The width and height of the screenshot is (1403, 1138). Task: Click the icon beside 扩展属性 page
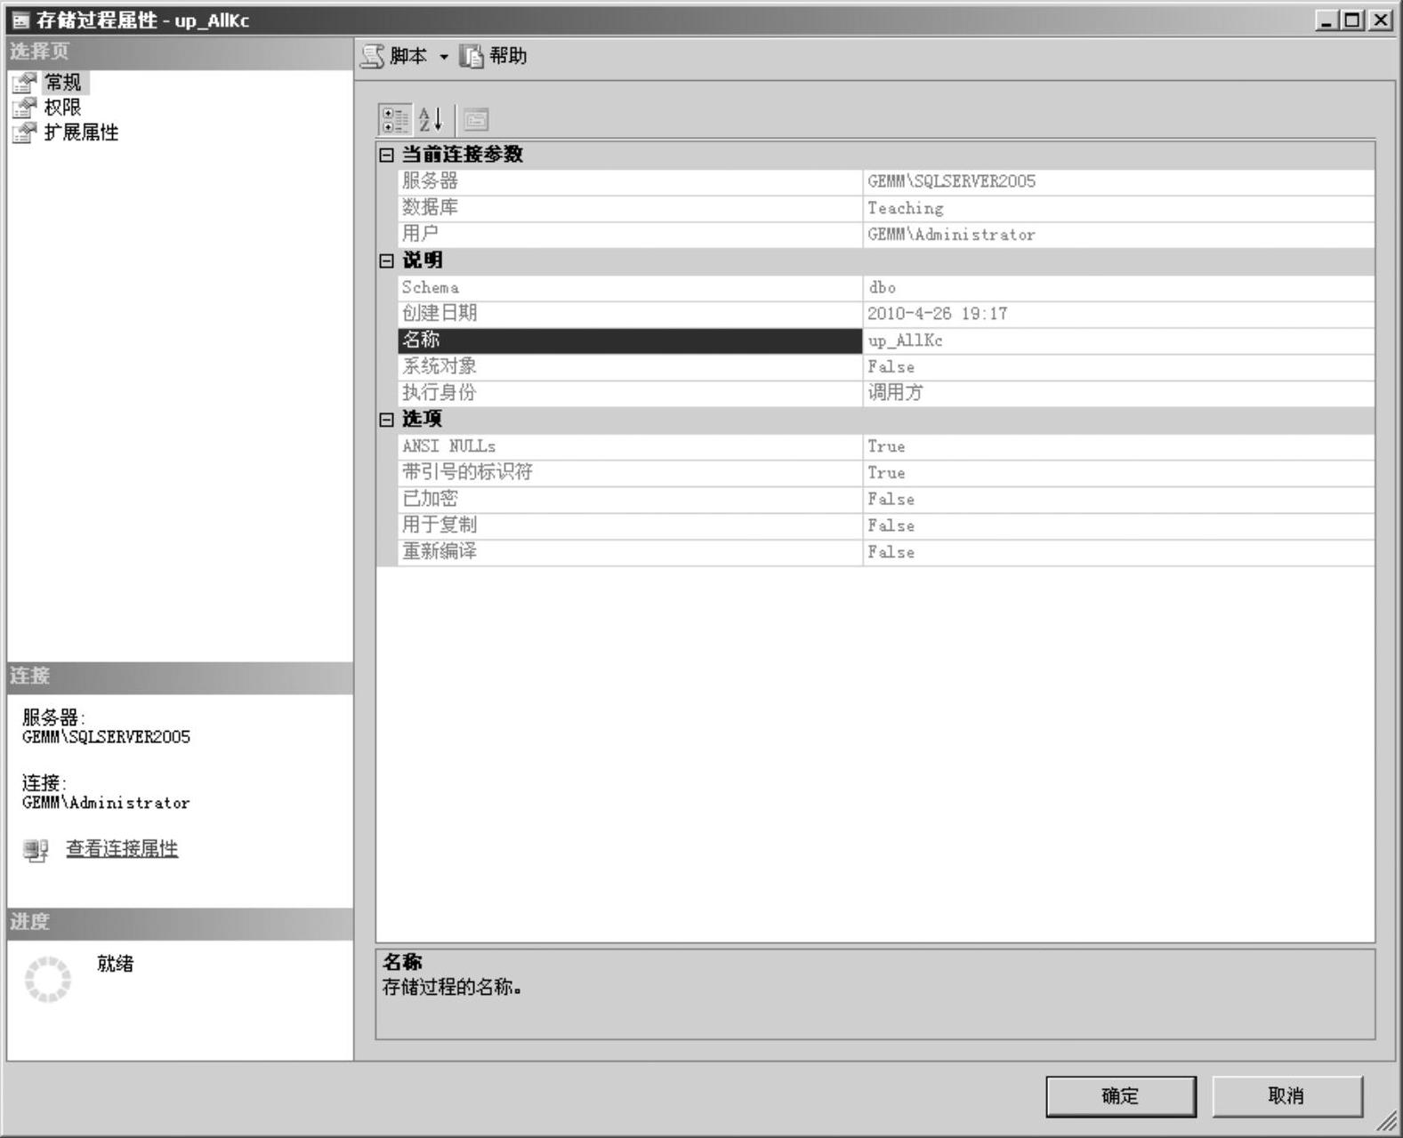pyautogui.click(x=24, y=132)
